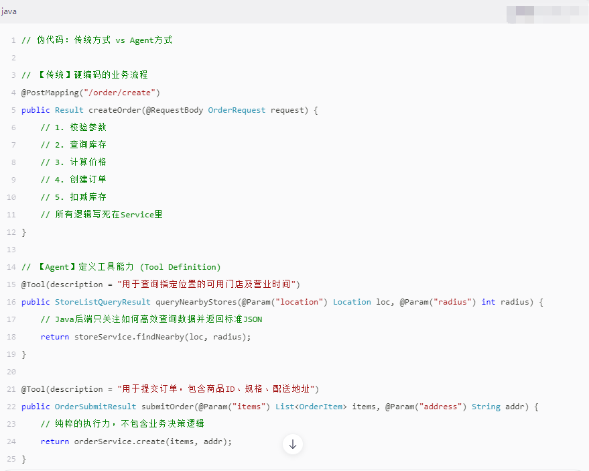Image resolution: width=589 pixels, height=471 pixels.
Task: Click the string "用于提交订单，包含商品ID、规格、配送地址"
Action: [216, 389]
